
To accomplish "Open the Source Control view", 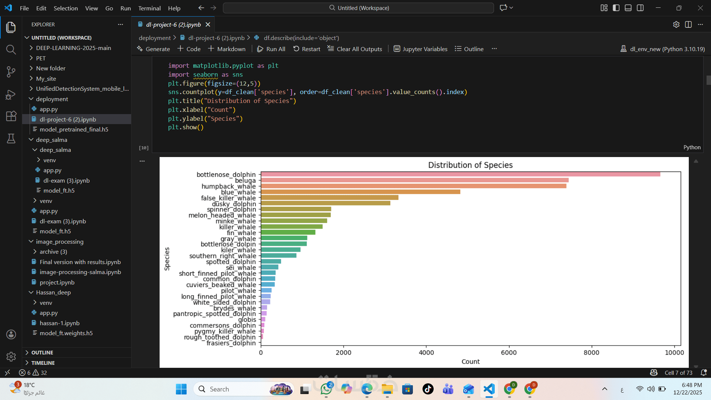I will (11, 72).
